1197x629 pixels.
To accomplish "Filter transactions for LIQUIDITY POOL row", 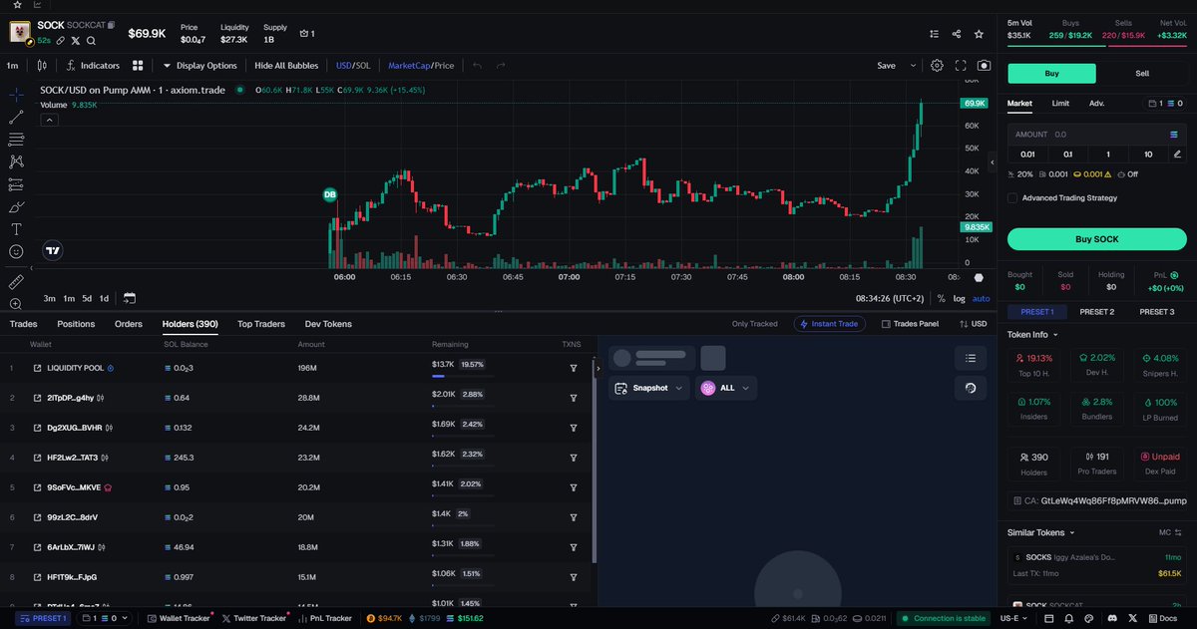I will point(574,368).
